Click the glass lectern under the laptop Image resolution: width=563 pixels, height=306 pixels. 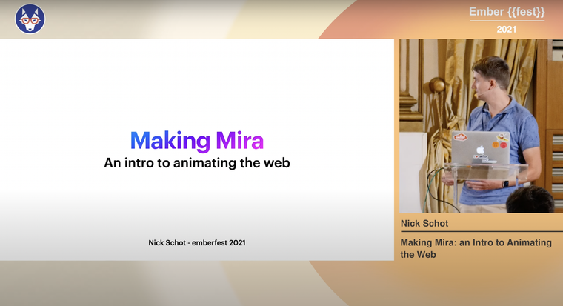[x=485, y=170]
